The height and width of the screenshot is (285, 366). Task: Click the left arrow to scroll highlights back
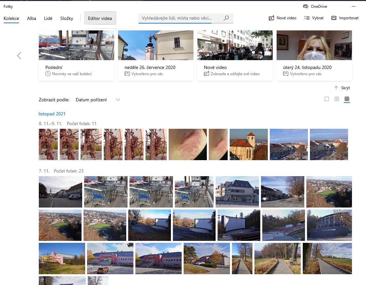[19, 56]
